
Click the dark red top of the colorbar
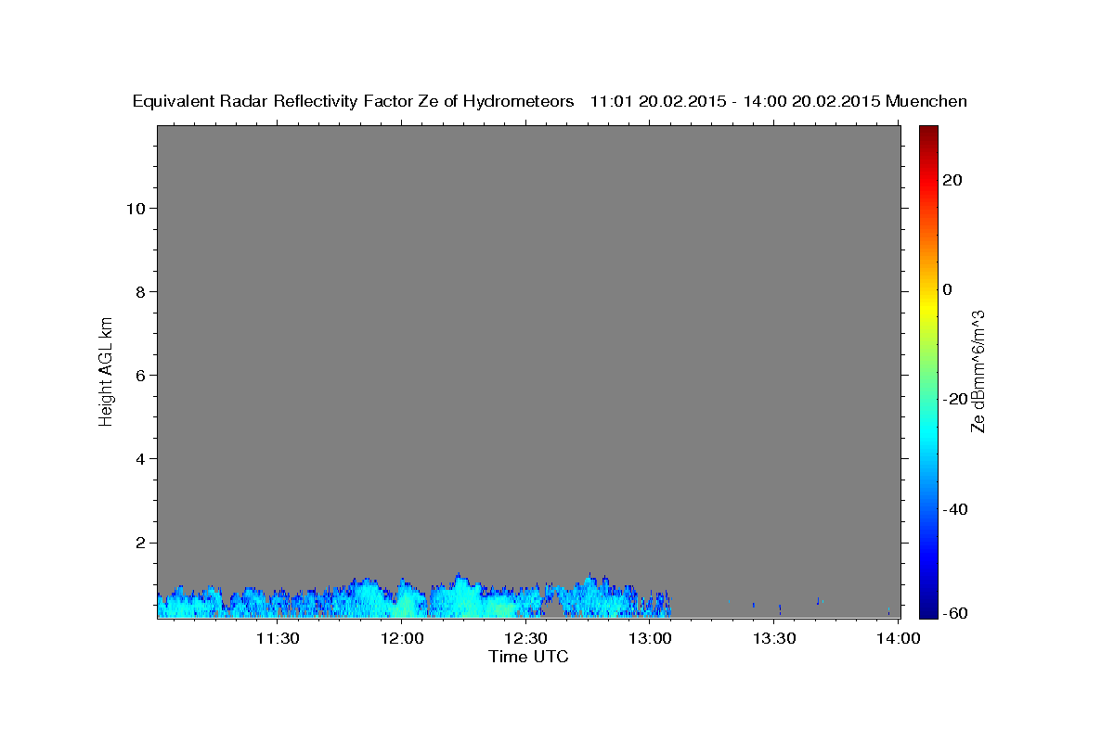pyautogui.click(x=927, y=132)
